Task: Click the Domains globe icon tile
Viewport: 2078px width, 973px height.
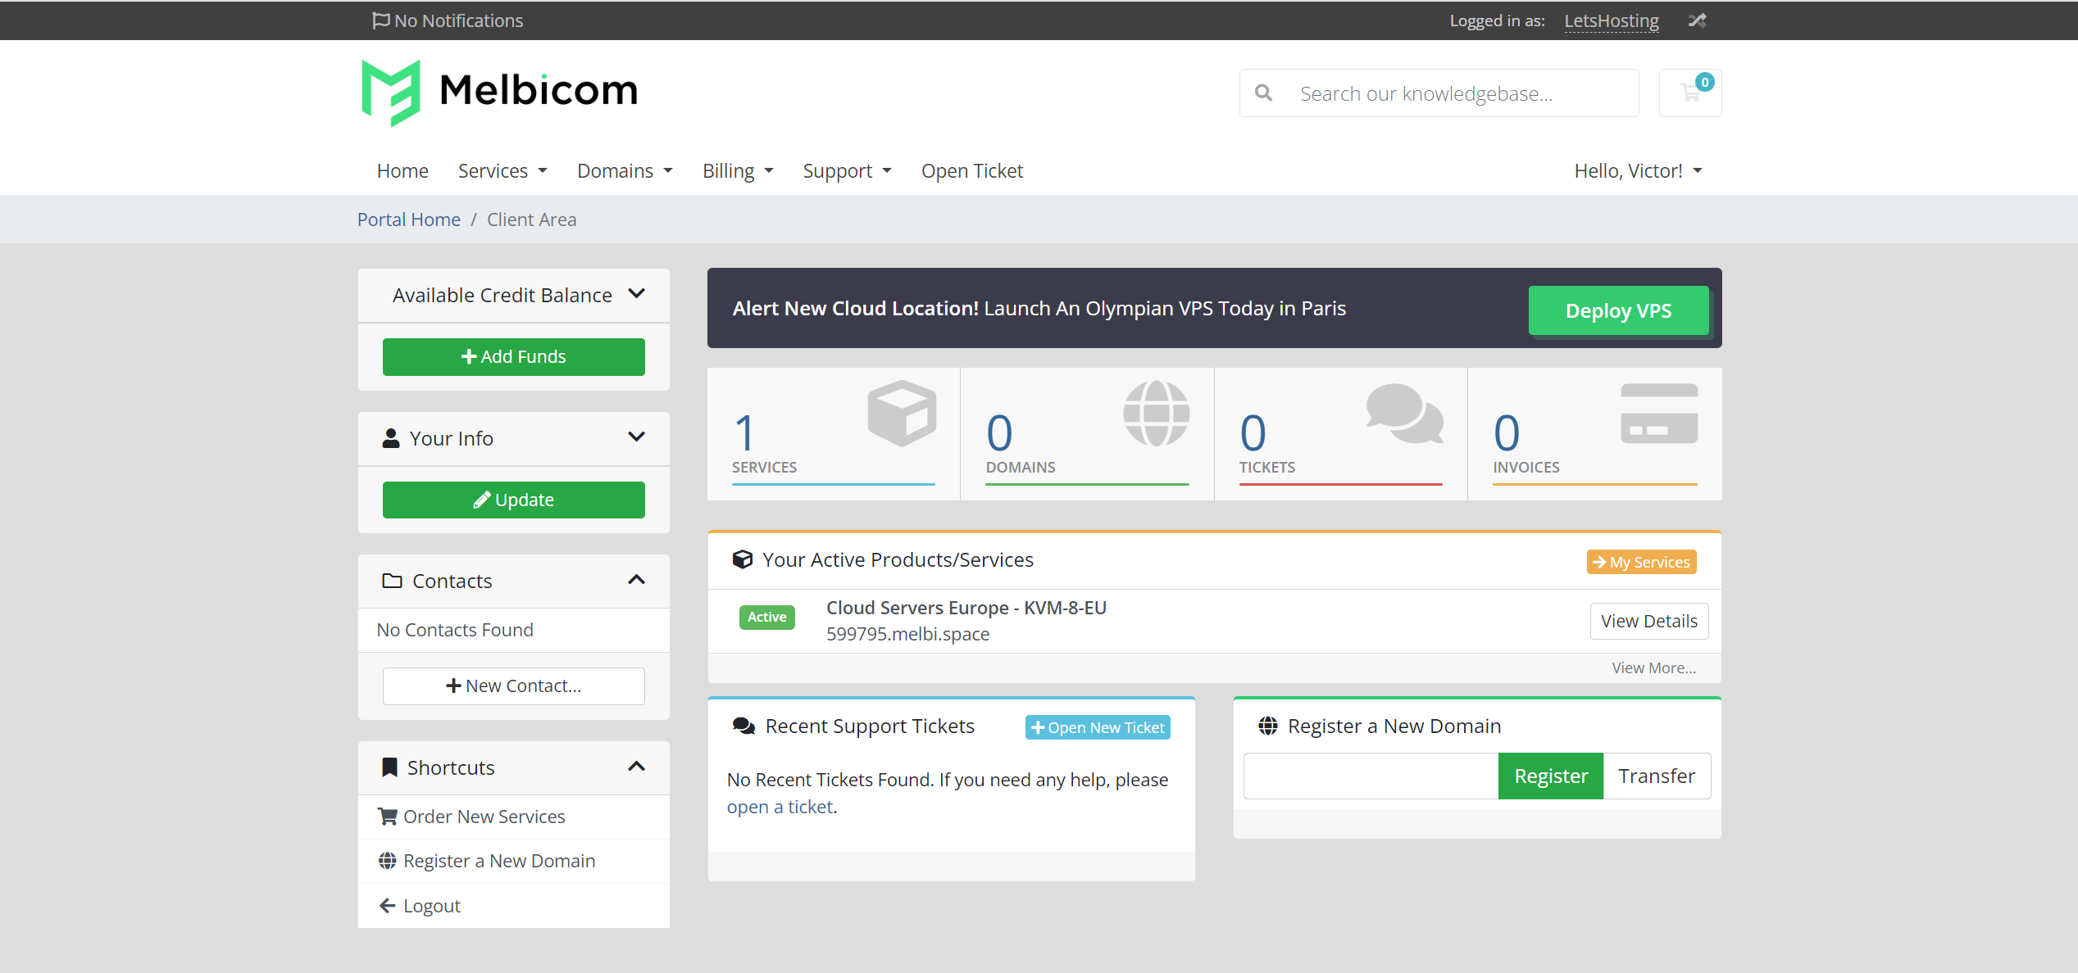Action: [1087, 433]
